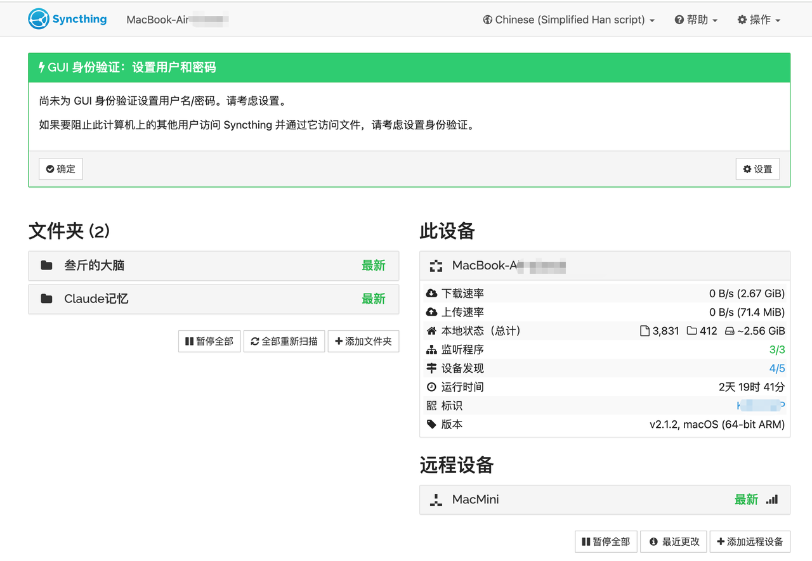
Task: Click the device icon beside MacMini
Action: click(436, 500)
